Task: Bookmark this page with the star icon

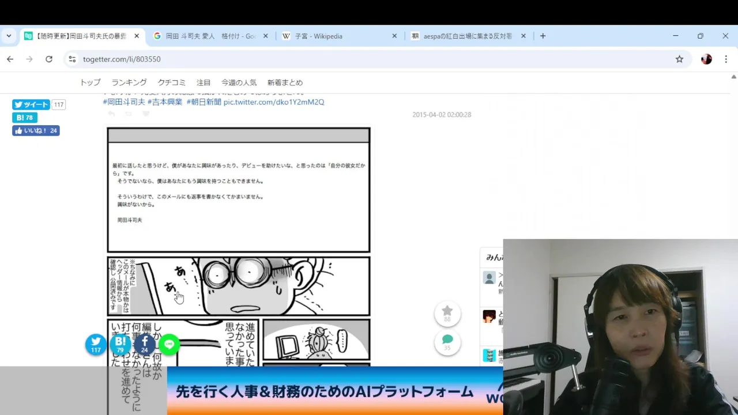Action: pyautogui.click(x=679, y=59)
